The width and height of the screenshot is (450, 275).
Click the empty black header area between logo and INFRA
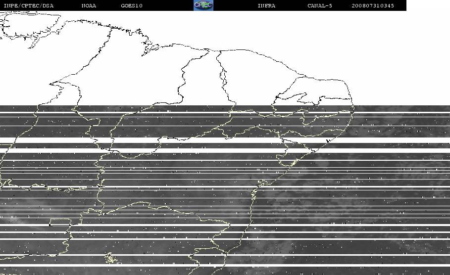pyautogui.click(x=235, y=5)
